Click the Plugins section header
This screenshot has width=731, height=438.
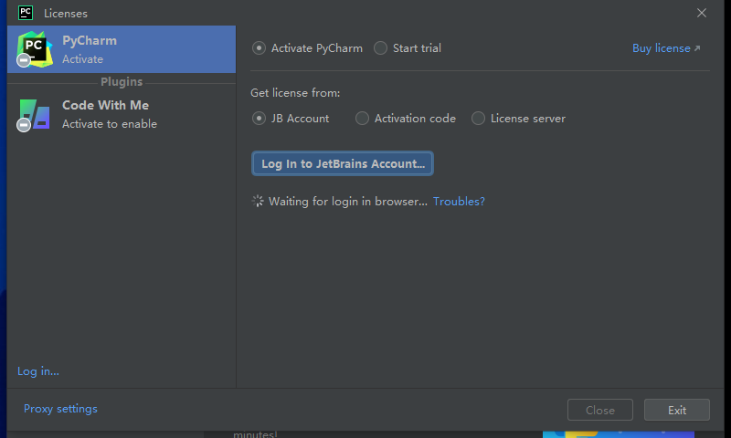122,81
